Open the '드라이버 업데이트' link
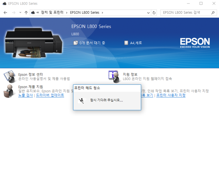 50,95
